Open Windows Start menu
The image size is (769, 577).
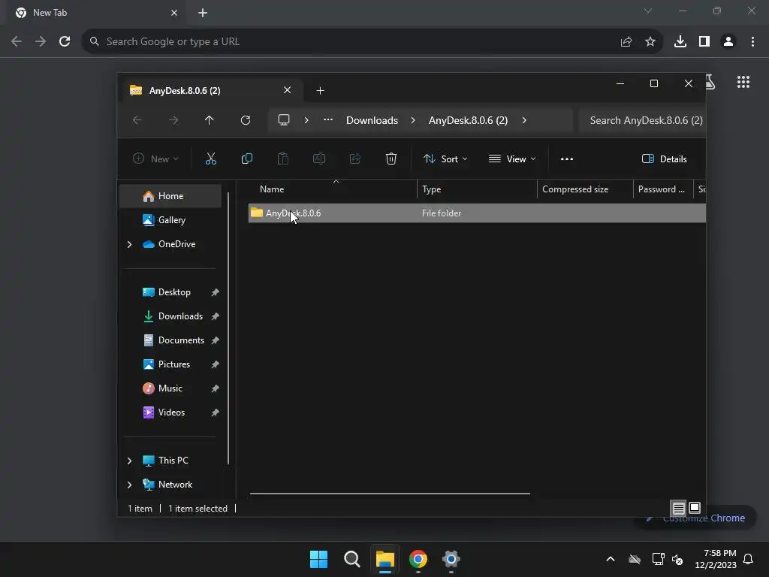[x=318, y=559]
